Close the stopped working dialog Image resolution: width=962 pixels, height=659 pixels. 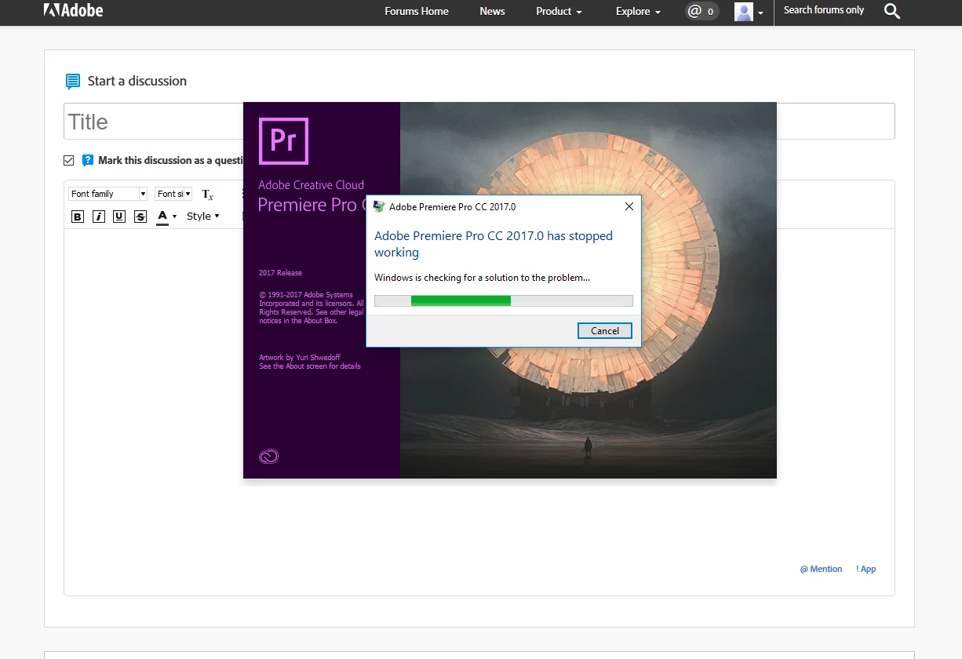pyautogui.click(x=629, y=206)
